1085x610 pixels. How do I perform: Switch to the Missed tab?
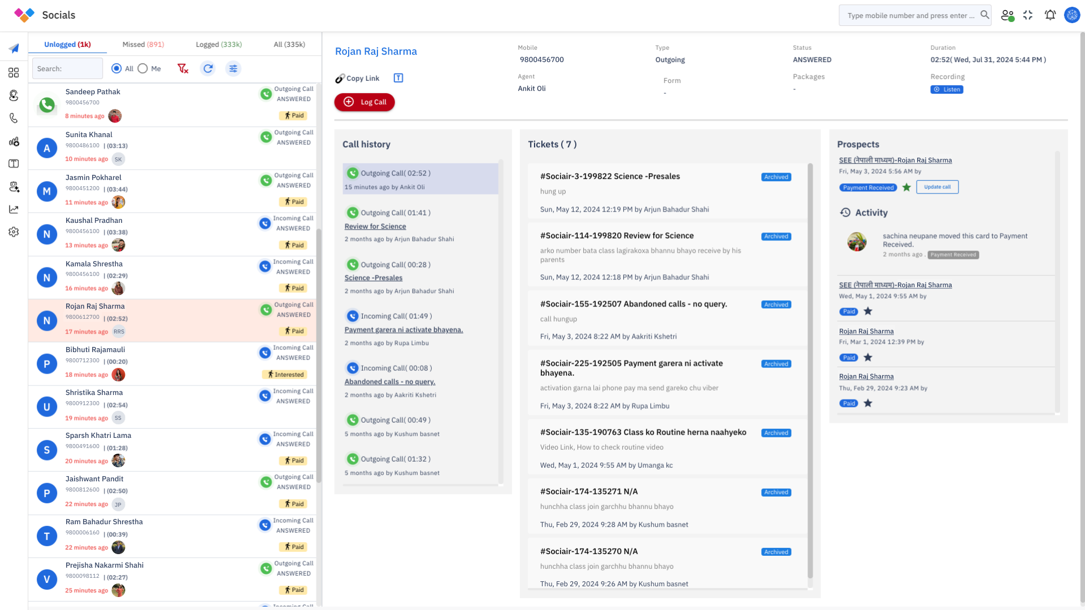tap(143, 44)
